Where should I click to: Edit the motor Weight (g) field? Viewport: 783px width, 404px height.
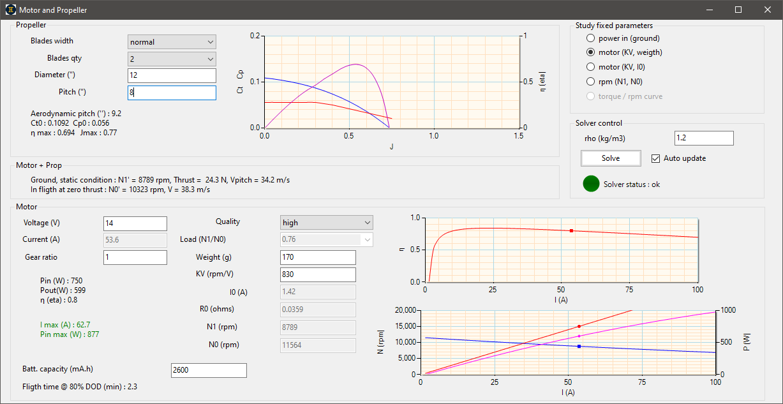[x=318, y=257]
